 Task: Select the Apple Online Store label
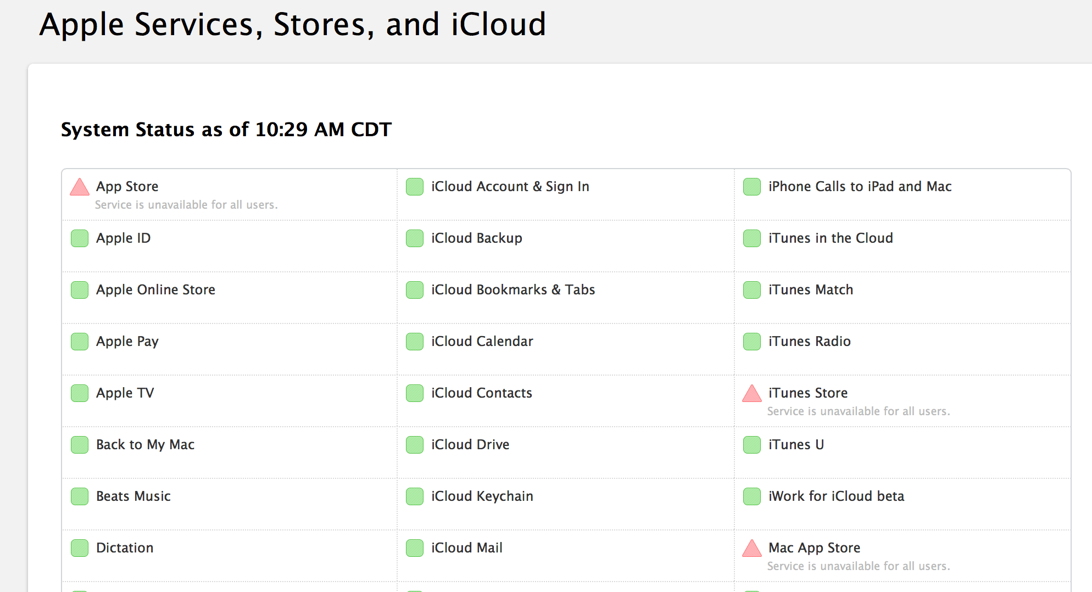[155, 290]
